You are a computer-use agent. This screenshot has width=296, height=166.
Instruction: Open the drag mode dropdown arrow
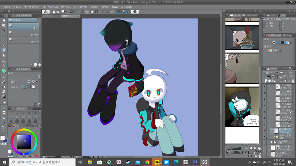click(x=37, y=87)
